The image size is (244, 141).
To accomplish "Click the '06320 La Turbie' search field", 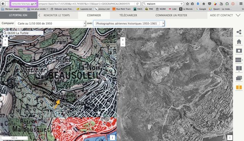I will (x=23, y=33).
